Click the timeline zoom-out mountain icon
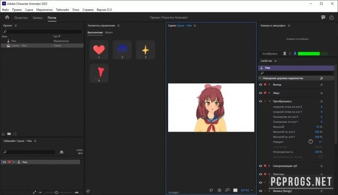Viewport: 338px width, 195px height. [x=40, y=192]
